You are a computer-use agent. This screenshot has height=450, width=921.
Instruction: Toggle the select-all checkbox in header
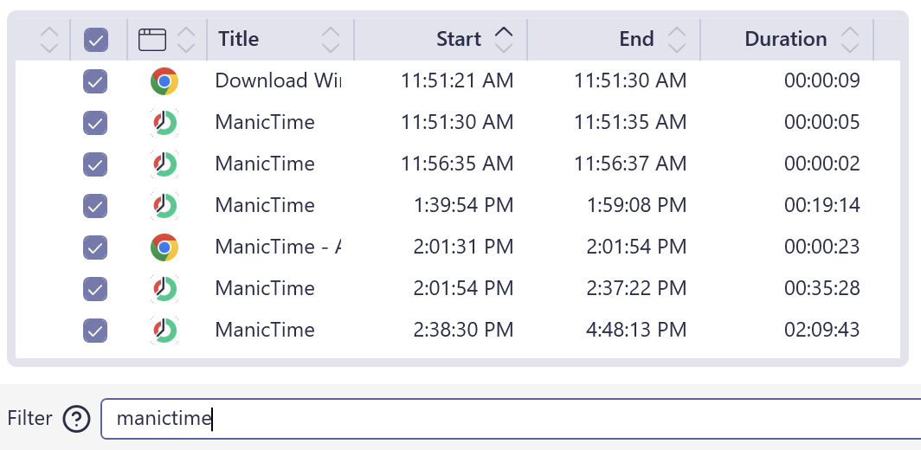(x=95, y=40)
